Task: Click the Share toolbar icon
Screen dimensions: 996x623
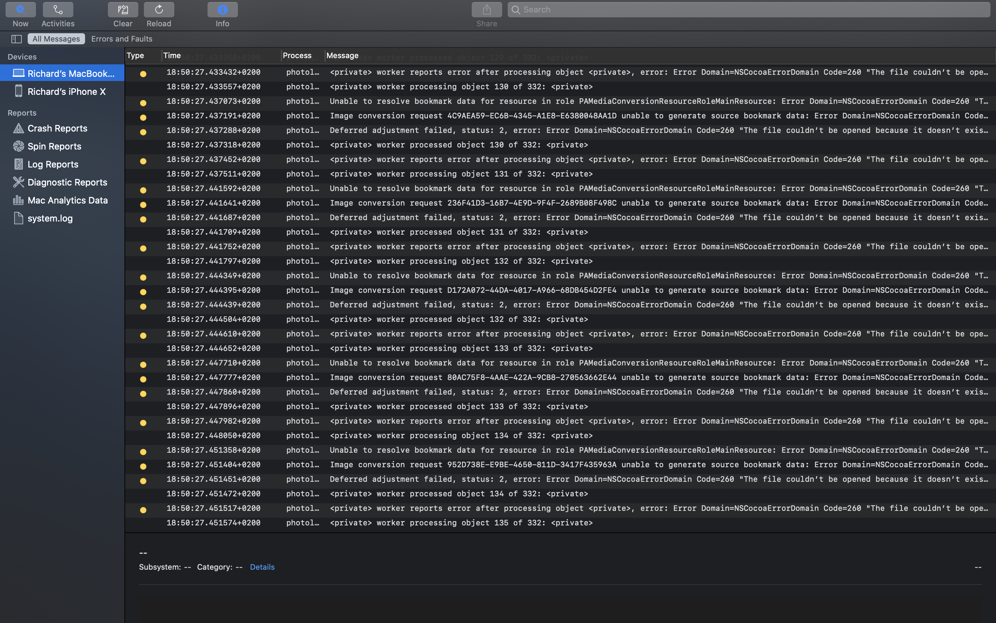Action: coord(487,9)
